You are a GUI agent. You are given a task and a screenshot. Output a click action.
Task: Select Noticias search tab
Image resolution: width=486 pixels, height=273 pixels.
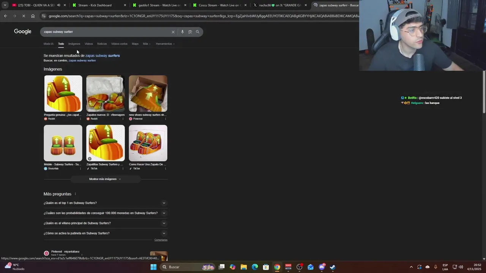(102, 44)
